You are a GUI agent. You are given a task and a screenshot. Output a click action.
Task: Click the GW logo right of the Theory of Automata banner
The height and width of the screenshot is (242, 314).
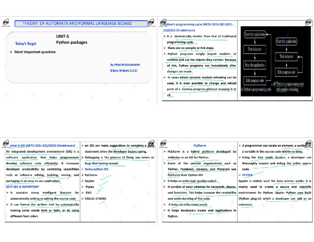[x=151, y=23]
